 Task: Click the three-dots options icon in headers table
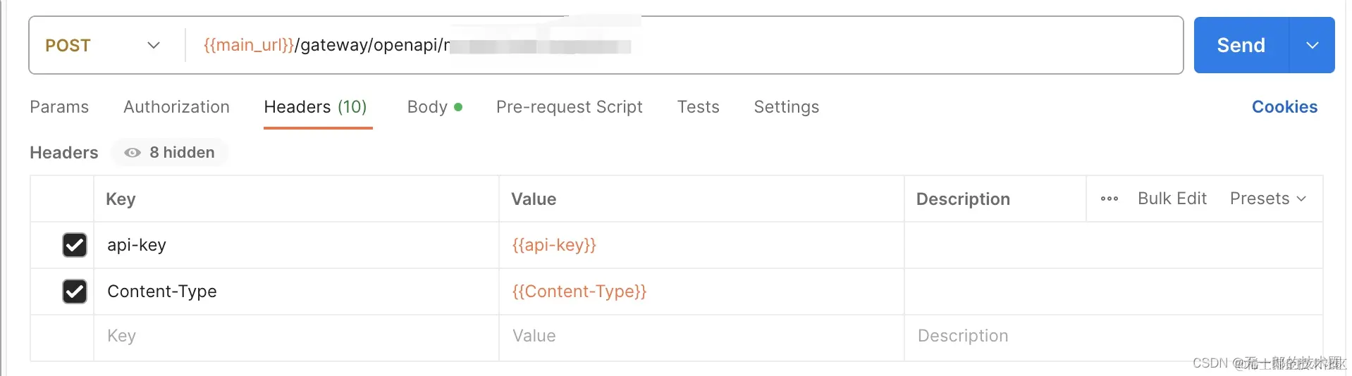[1109, 199]
